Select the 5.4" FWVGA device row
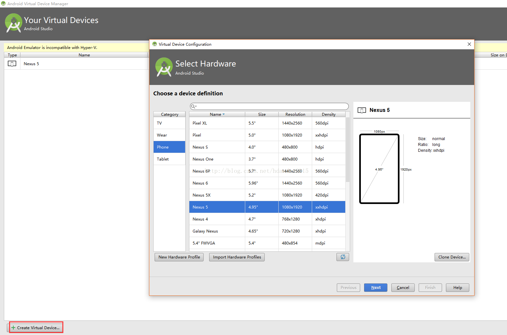The height and width of the screenshot is (335, 507). pos(267,243)
